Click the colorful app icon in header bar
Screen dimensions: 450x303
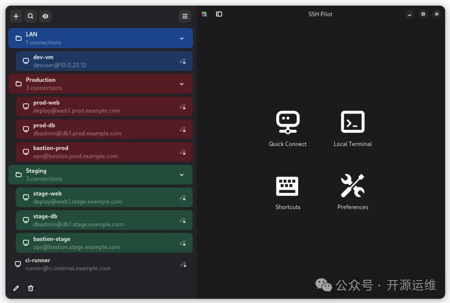click(204, 14)
